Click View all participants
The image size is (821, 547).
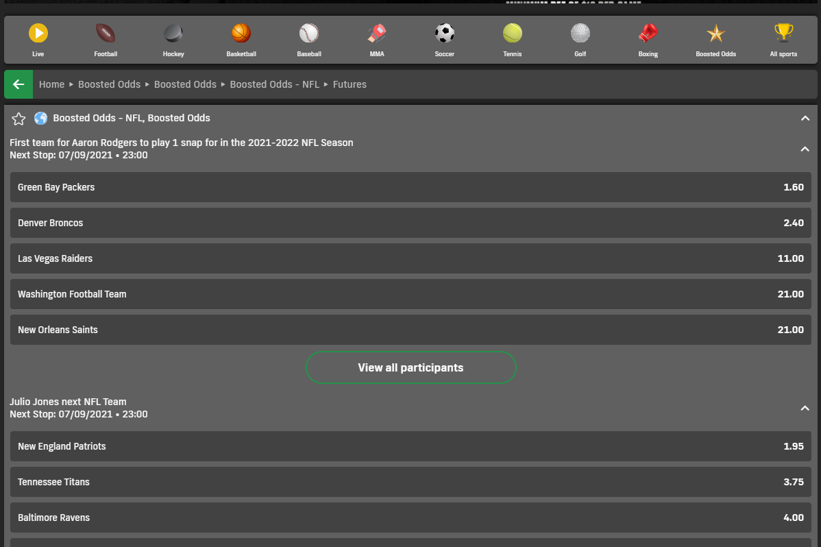(x=411, y=367)
